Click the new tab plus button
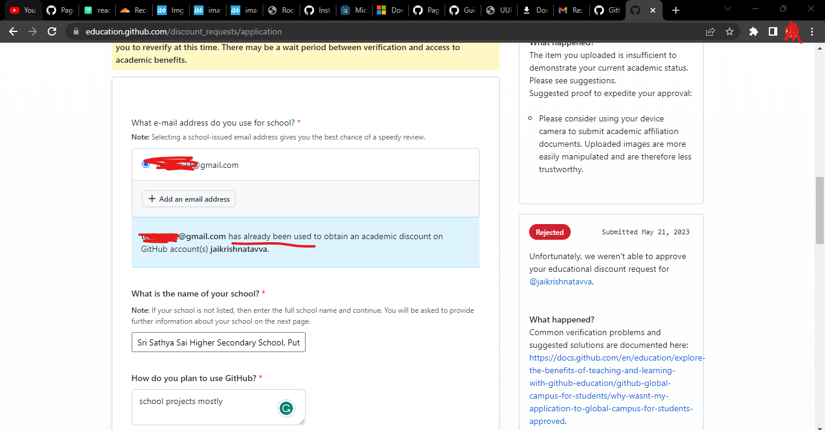825x430 pixels. pyautogui.click(x=676, y=10)
